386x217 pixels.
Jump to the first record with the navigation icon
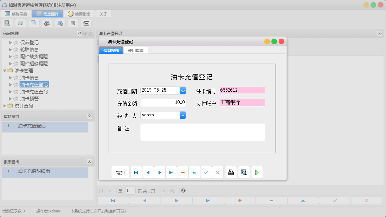(136, 172)
